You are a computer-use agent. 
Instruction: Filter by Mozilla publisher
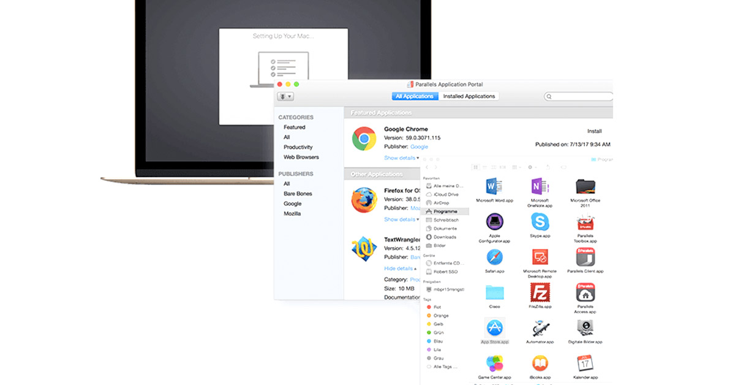click(x=292, y=213)
